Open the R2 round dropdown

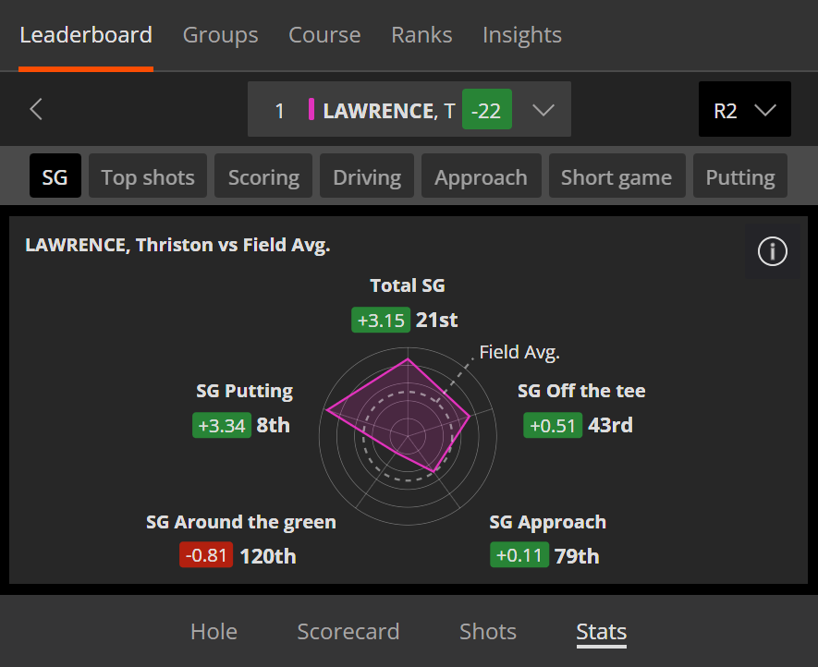pos(744,110)
